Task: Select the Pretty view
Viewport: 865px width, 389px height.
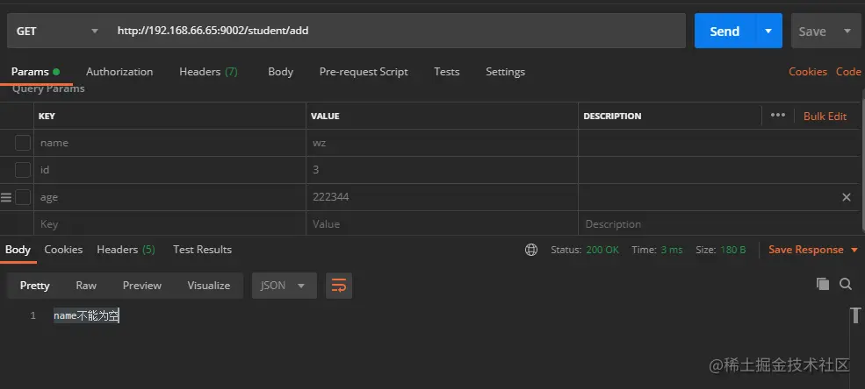Action: point(35,286)
